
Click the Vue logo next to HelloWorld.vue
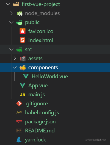tap(26, 76)
